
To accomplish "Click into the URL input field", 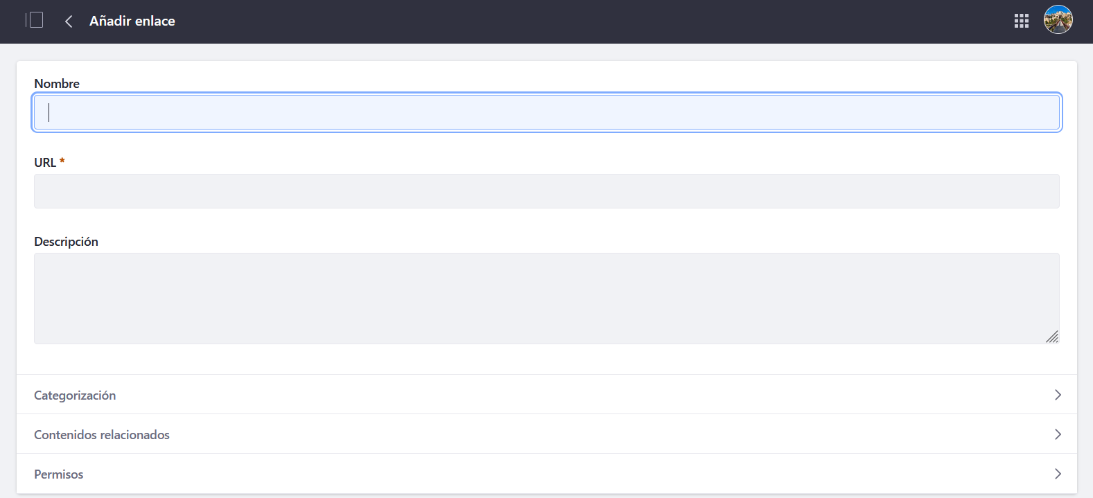I will pyautogui.click(x=546, y=191).
